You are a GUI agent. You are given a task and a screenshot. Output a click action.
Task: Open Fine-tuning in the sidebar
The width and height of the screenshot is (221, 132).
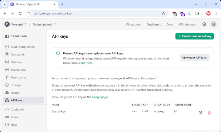click(18, 77)
